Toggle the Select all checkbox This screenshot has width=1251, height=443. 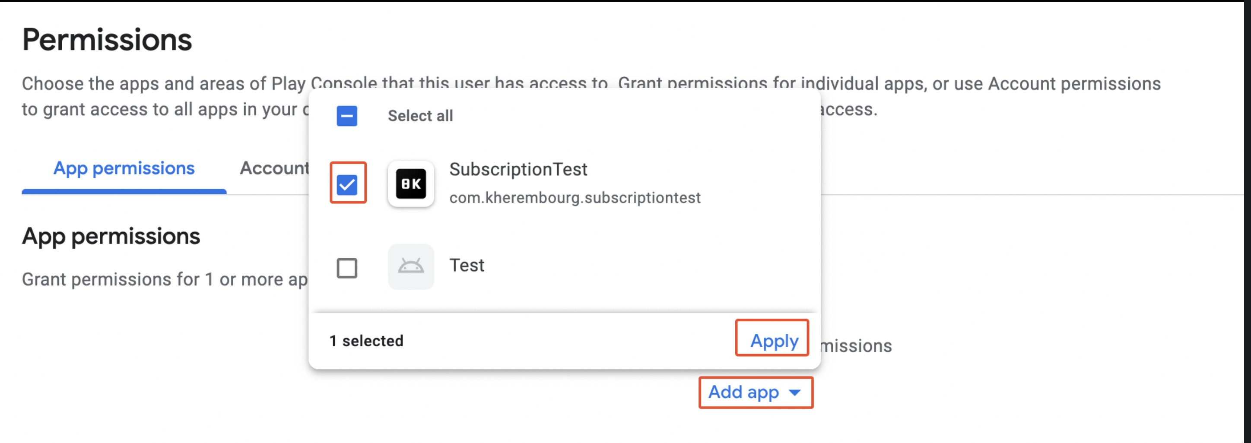(347, 116)
